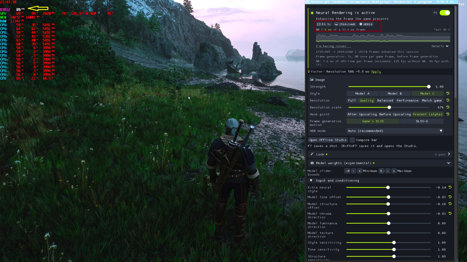Viewport: 467px width, 262px height.
Task: Increase the Maximum slider bound with plus
Action: pos(394,171)
